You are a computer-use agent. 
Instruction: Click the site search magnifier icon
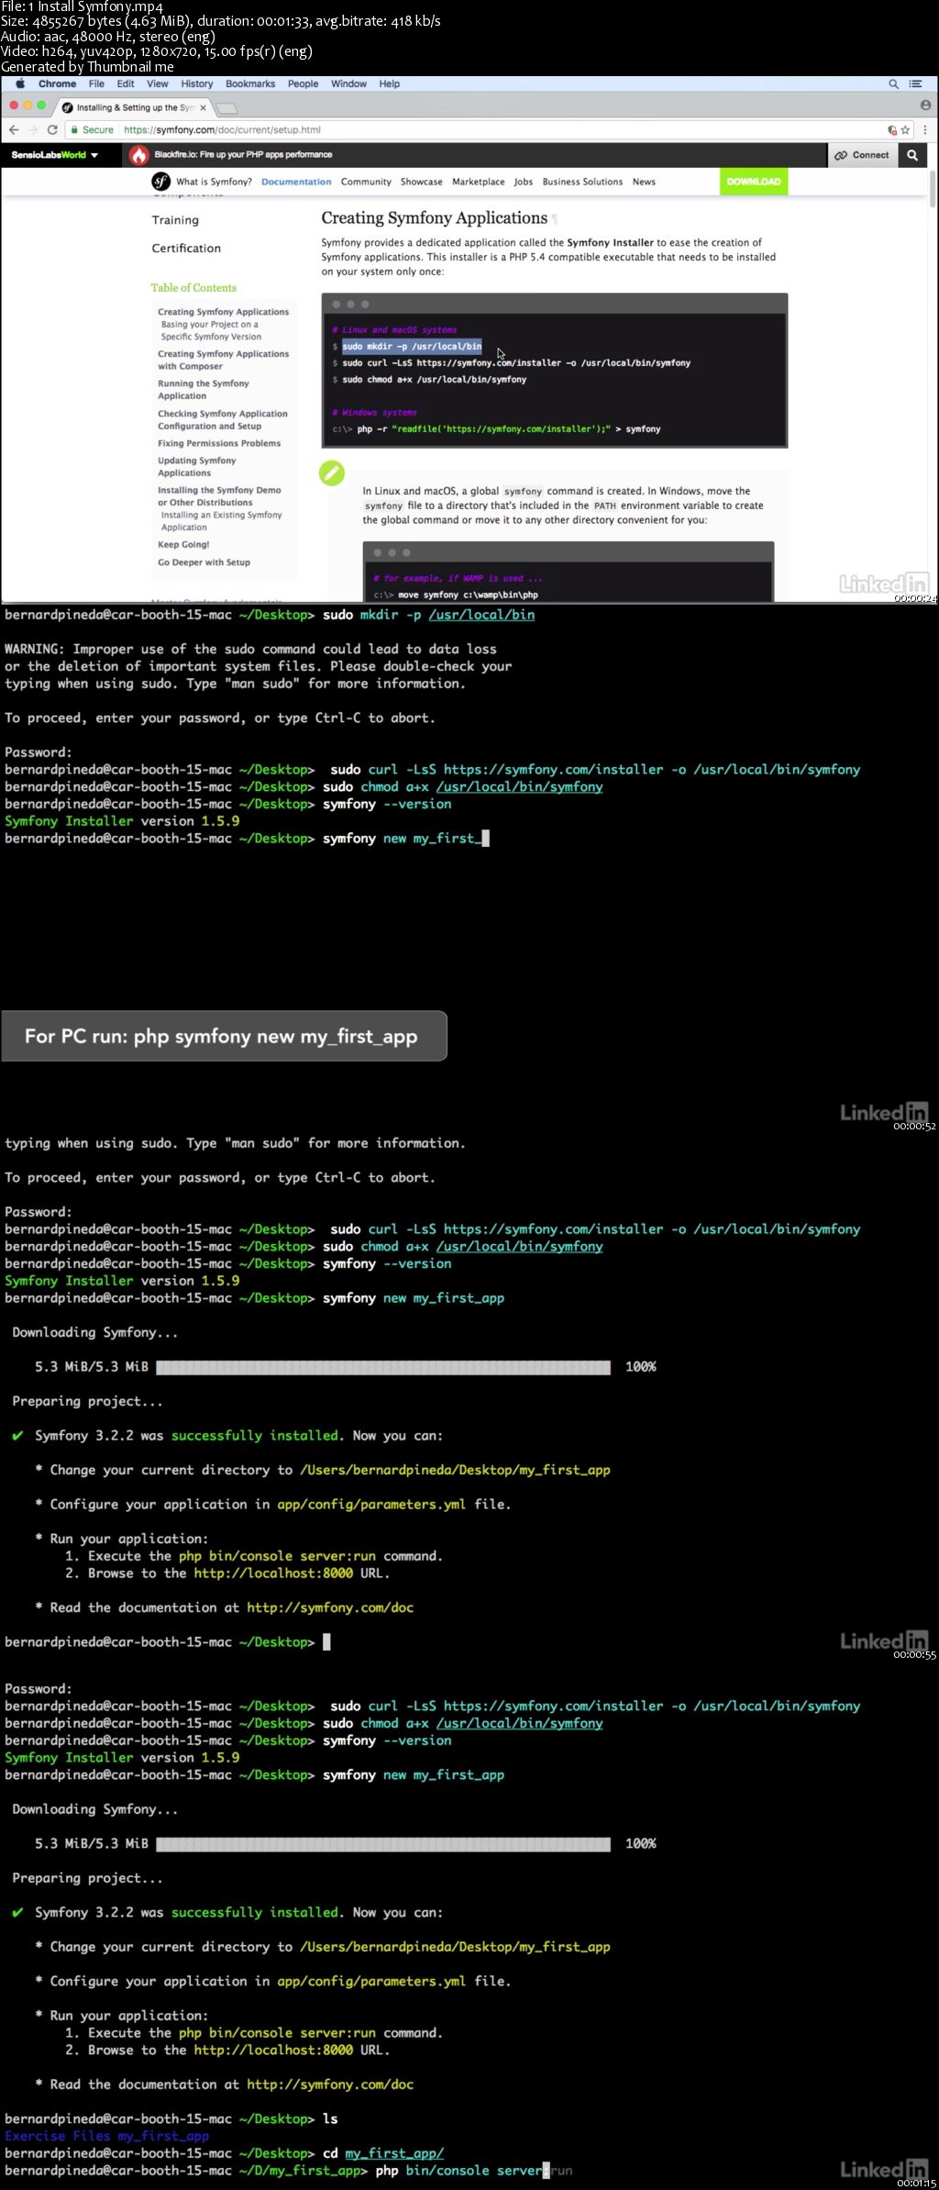coord(912,155)
